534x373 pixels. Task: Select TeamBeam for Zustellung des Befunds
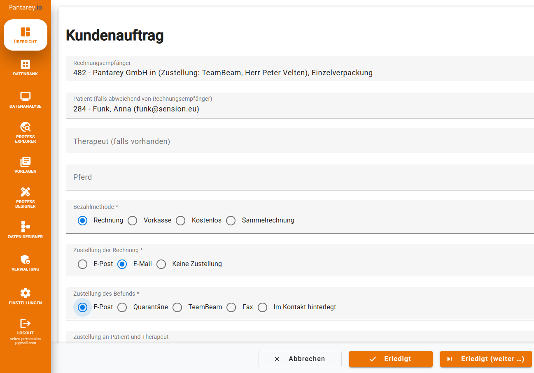(x=177, y=307)
